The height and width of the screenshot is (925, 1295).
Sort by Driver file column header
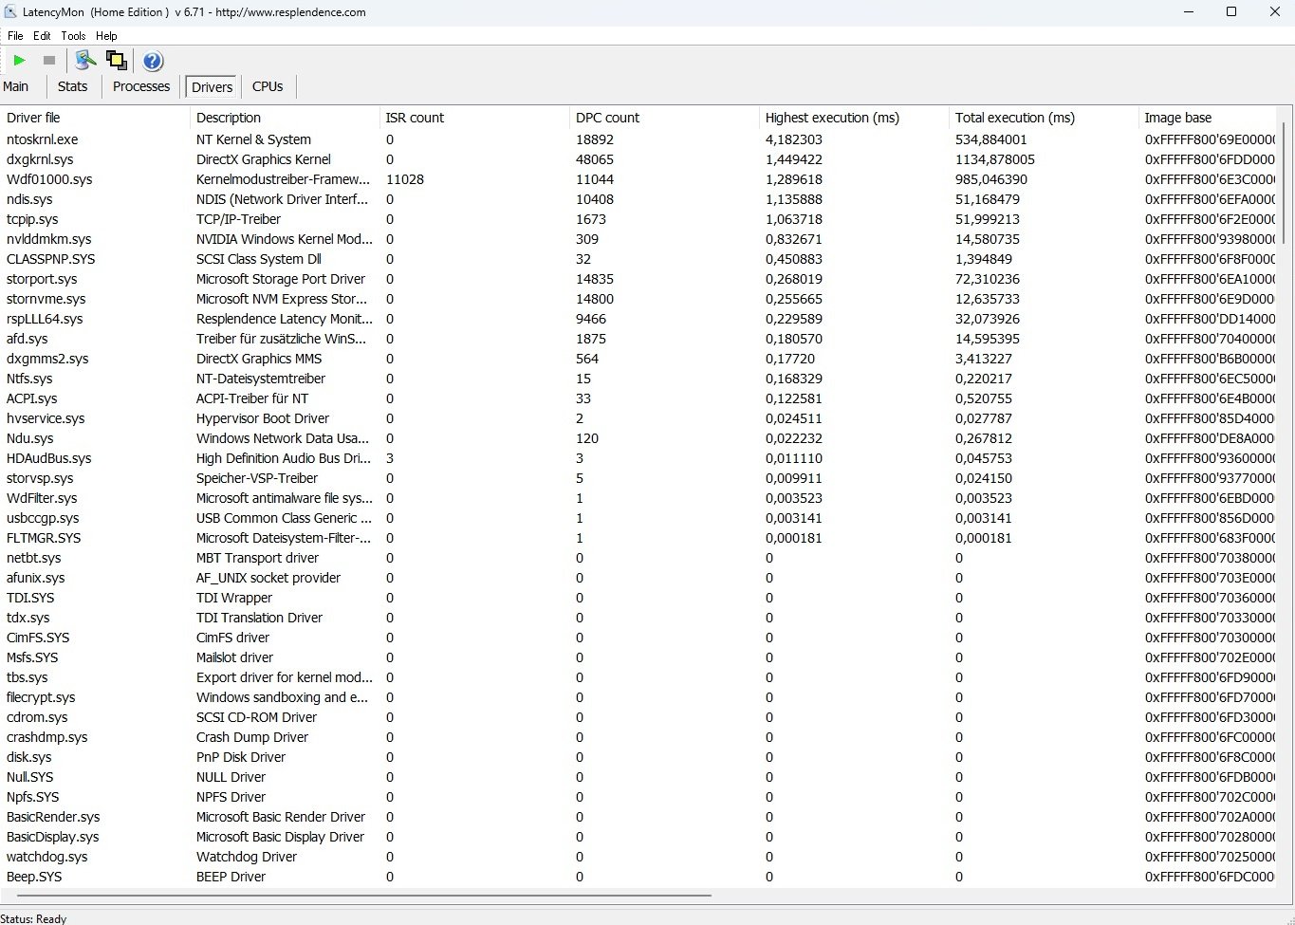click(95, 118)
